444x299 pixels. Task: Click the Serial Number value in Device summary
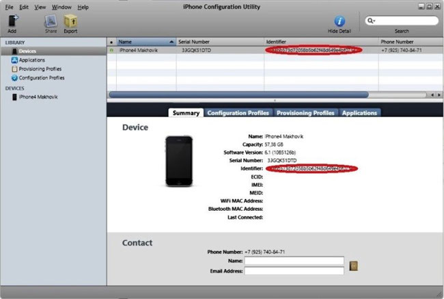tap(282, 160)
